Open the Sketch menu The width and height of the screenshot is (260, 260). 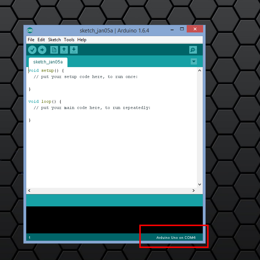54,40
